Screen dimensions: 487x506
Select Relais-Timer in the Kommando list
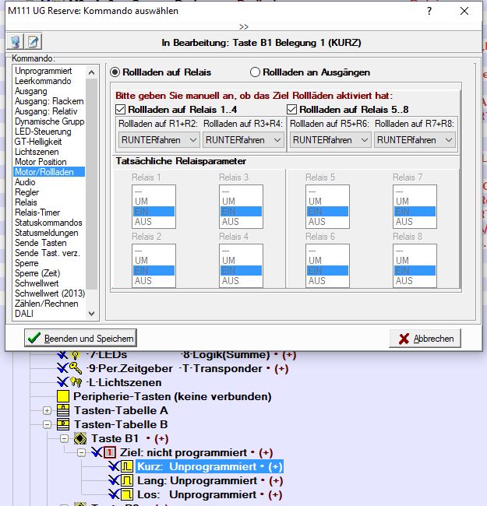(37, 213)
